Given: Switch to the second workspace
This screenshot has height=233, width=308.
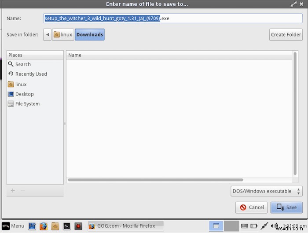Looking at the screenshot, I should (x=231, y=226).
